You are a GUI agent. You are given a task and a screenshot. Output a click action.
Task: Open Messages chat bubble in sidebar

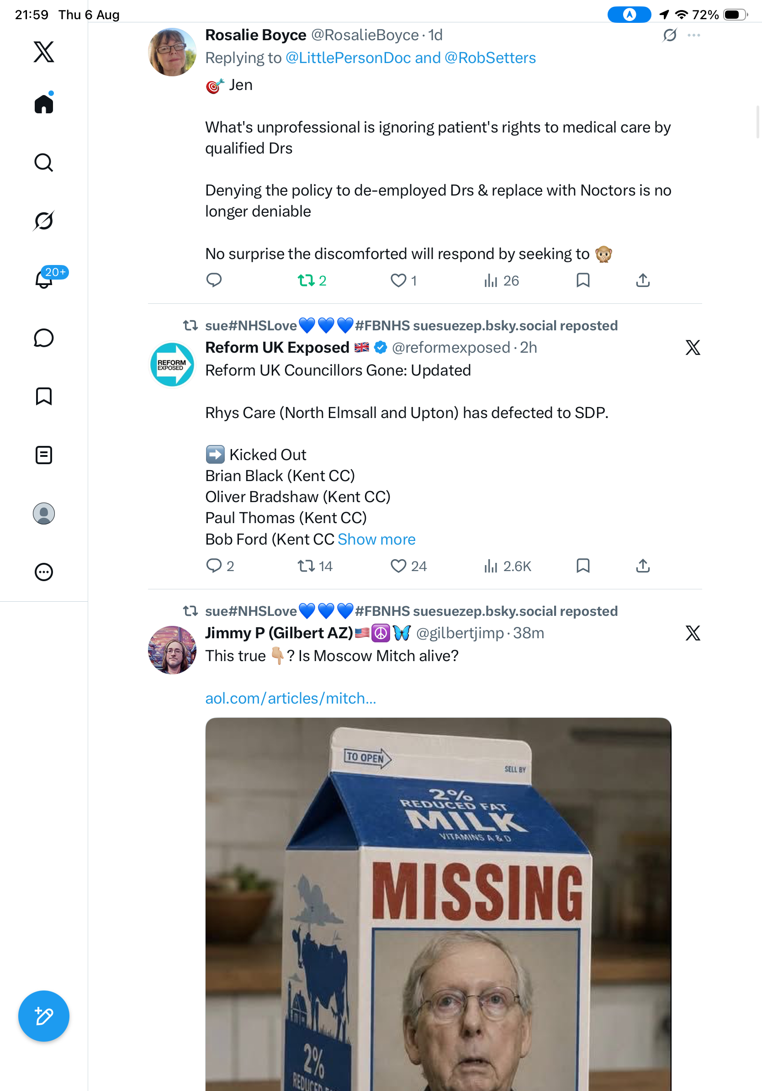coord(44,338)
